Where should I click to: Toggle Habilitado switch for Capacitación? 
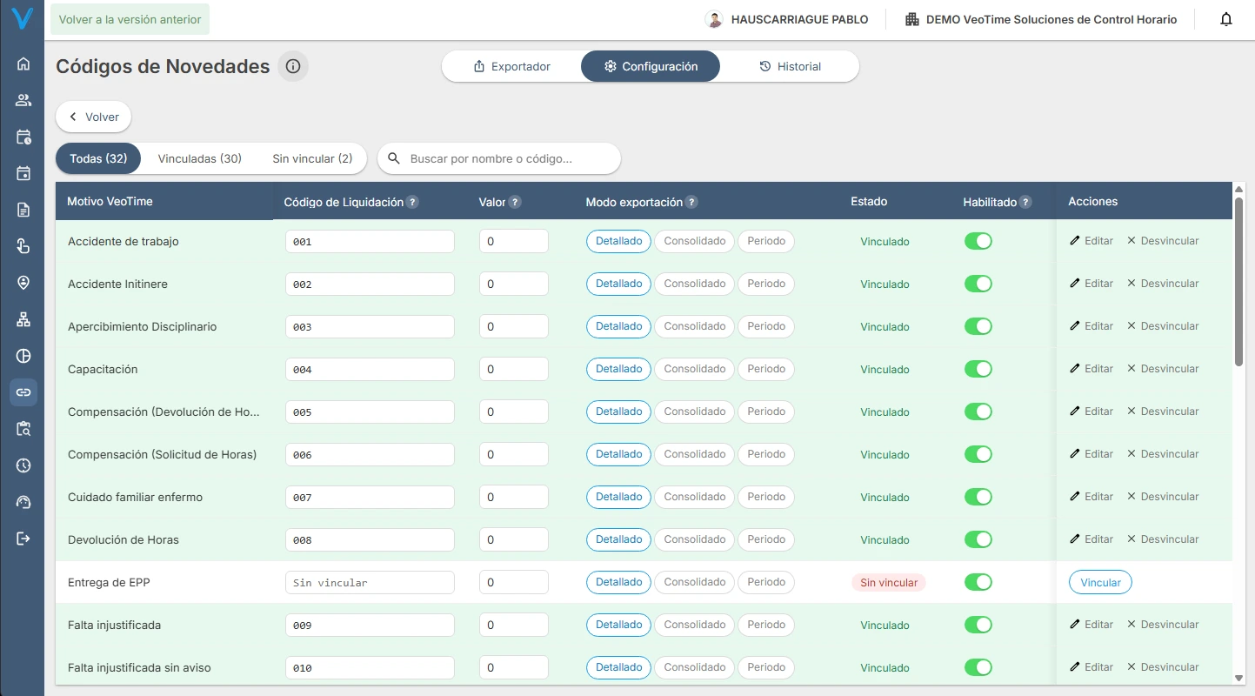coord(978,369)
